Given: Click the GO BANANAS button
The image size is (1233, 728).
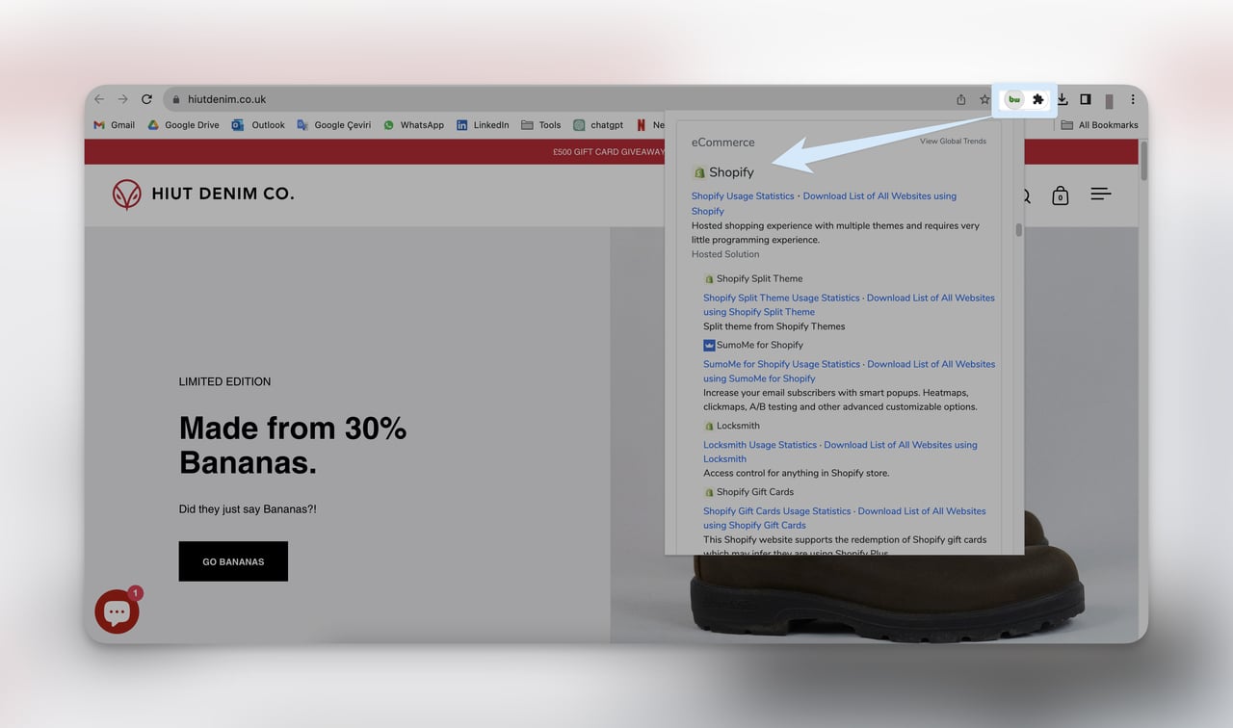Looking at the screenshot, I should [233, 561].
